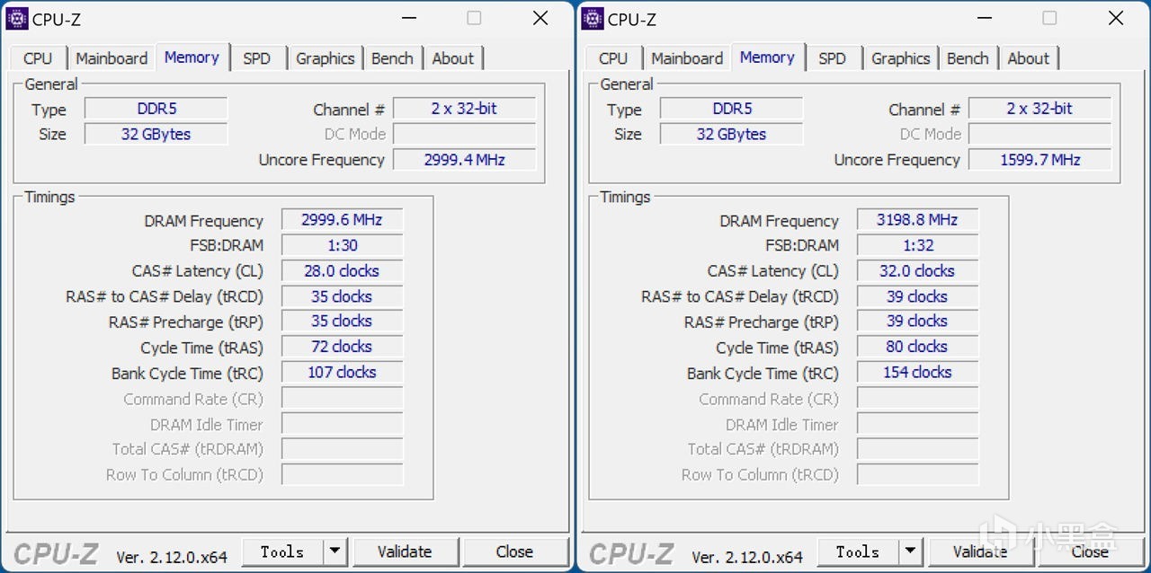Screen dimensions: 1151x573
Task: Click the Tools button in left window
Action: click(282, 551)
